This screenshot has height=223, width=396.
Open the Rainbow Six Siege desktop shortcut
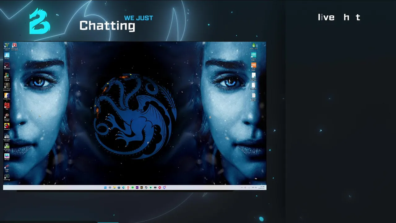point(7,87)
